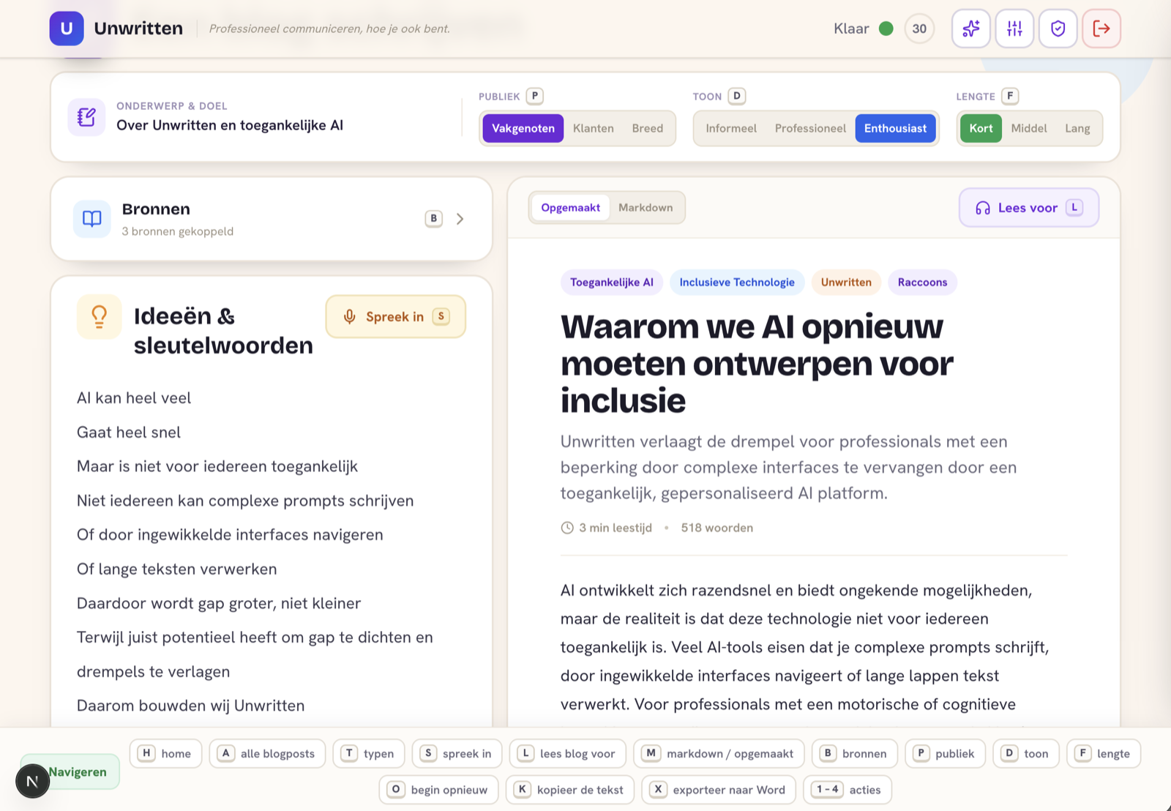Click the Bronnen open book icon

pyautogui.click(x=92, y=219)
